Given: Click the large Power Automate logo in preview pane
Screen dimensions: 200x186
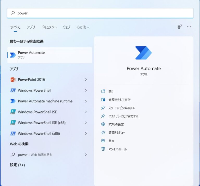Looking at the screenshot, I should (x=143, y=53).
